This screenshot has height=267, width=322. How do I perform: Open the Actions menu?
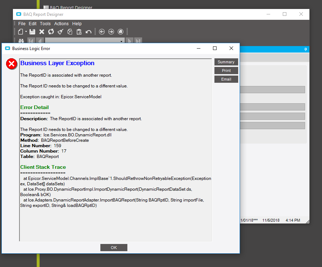(x=61, y=24)
